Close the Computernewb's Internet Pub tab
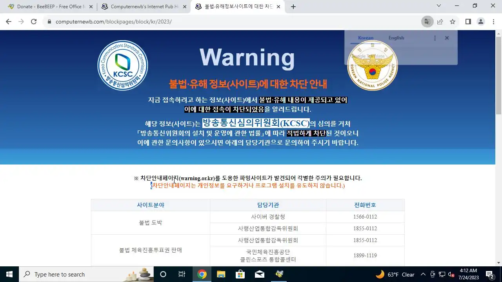The image size is (502, 282). [185, 7]
